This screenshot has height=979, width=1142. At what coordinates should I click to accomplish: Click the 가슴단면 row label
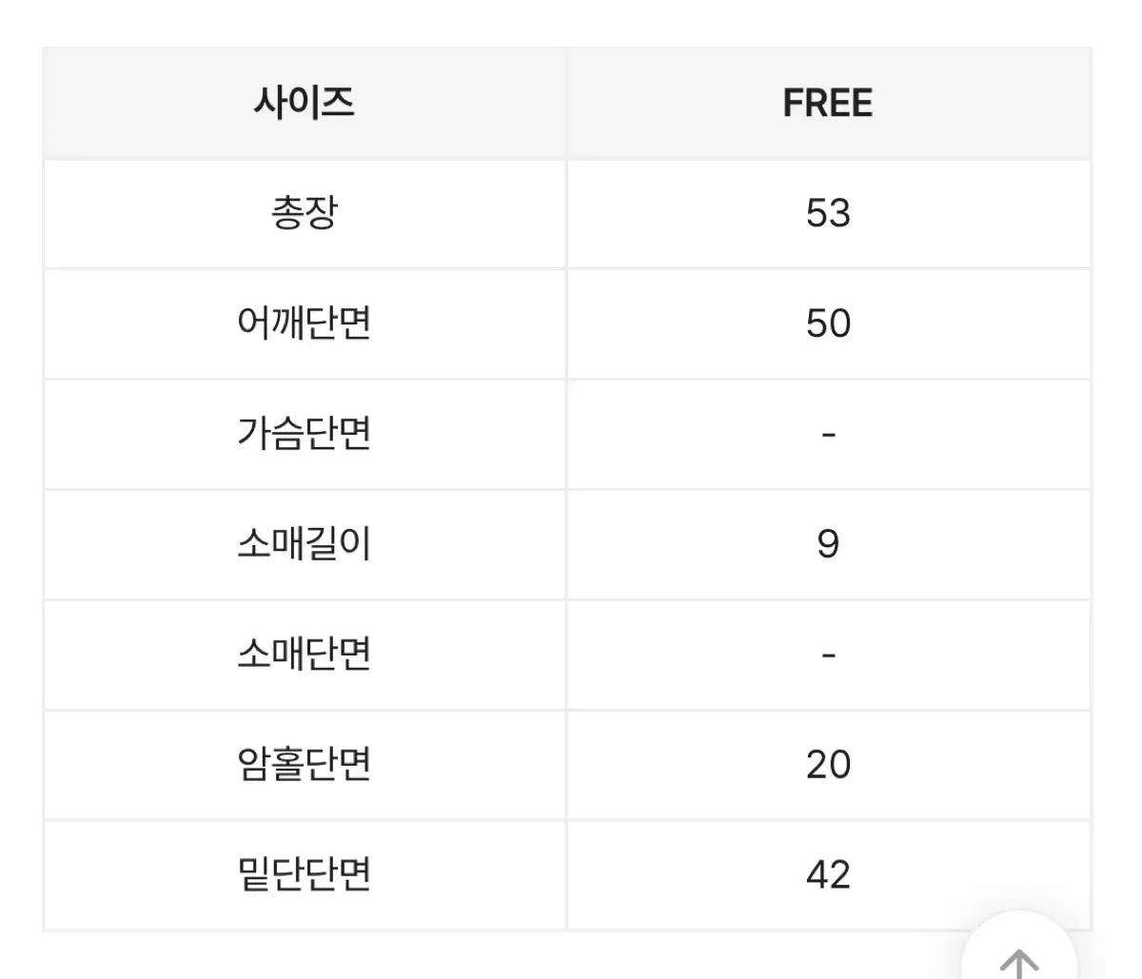coord(305,434)
